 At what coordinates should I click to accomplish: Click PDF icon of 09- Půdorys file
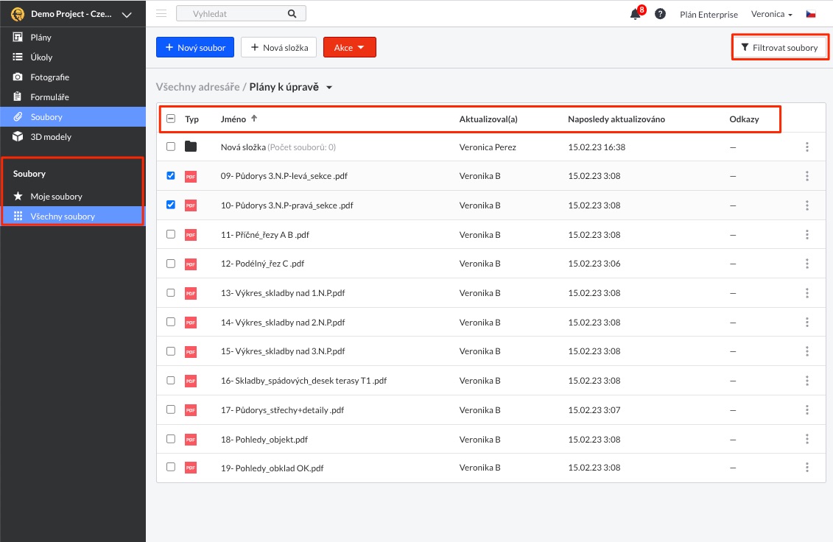[x=191, y=177]
